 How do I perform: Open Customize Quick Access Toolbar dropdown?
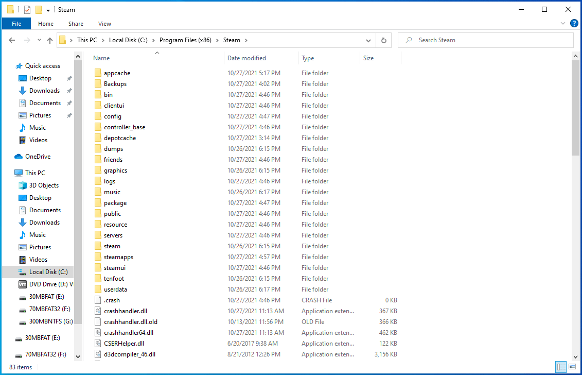coord(48,10)
